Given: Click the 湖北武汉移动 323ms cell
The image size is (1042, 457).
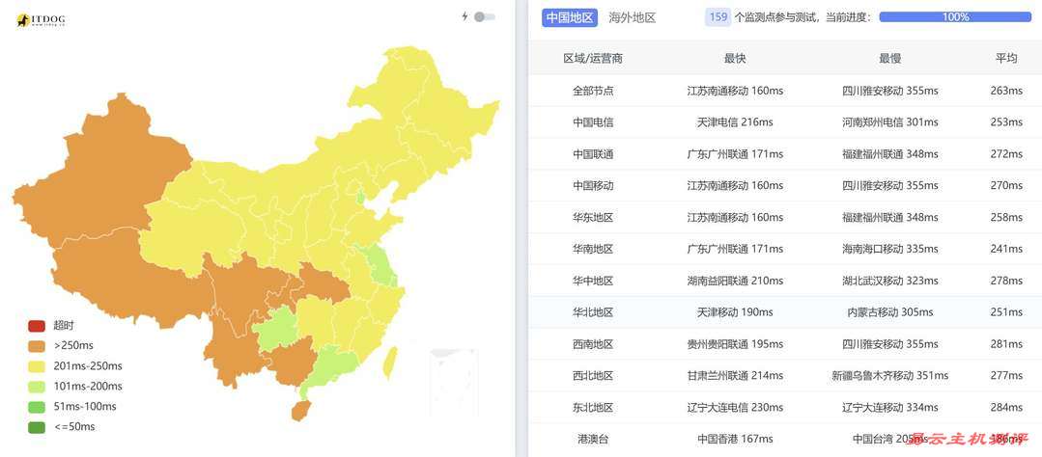Looking at the screenshot, I should (x=889, y=281).
